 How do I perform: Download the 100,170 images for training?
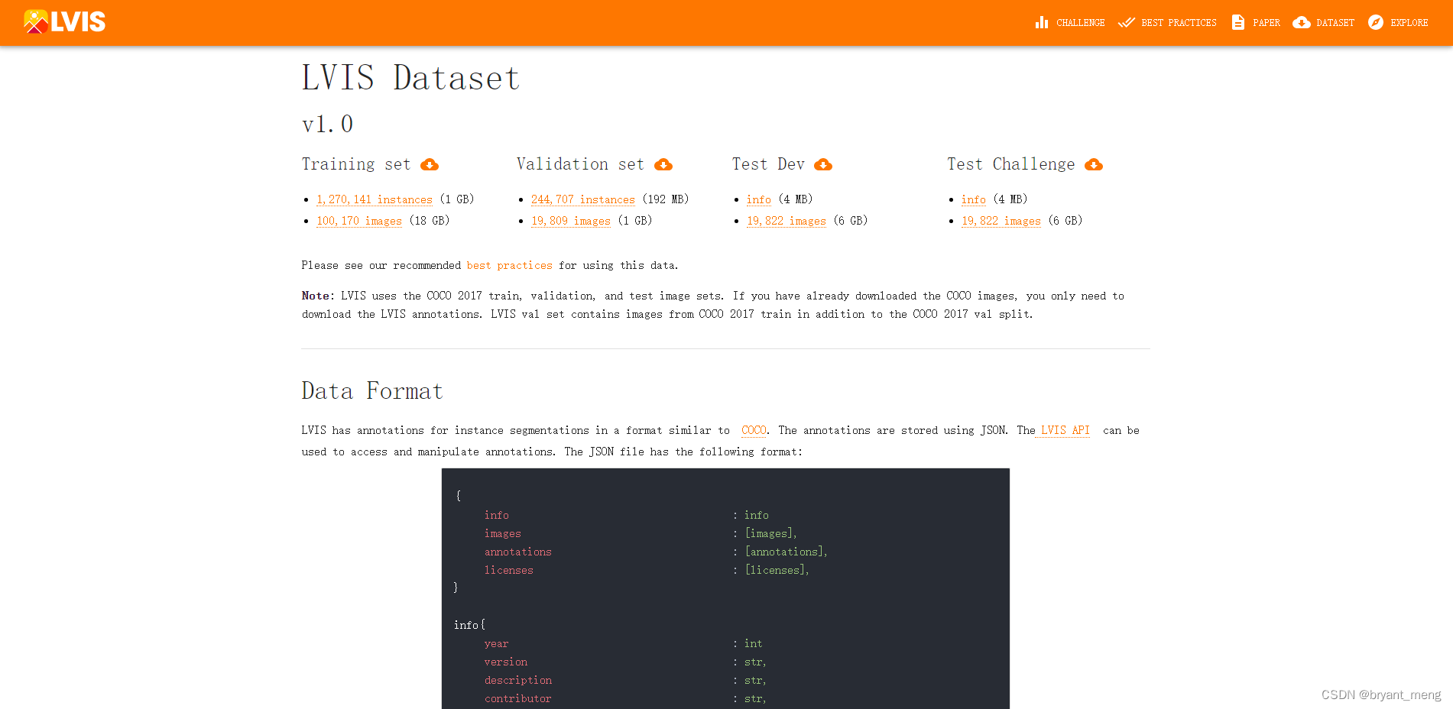coord(358,221)
